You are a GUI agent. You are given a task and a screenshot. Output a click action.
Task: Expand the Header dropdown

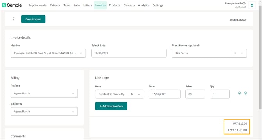coord(48,53)
